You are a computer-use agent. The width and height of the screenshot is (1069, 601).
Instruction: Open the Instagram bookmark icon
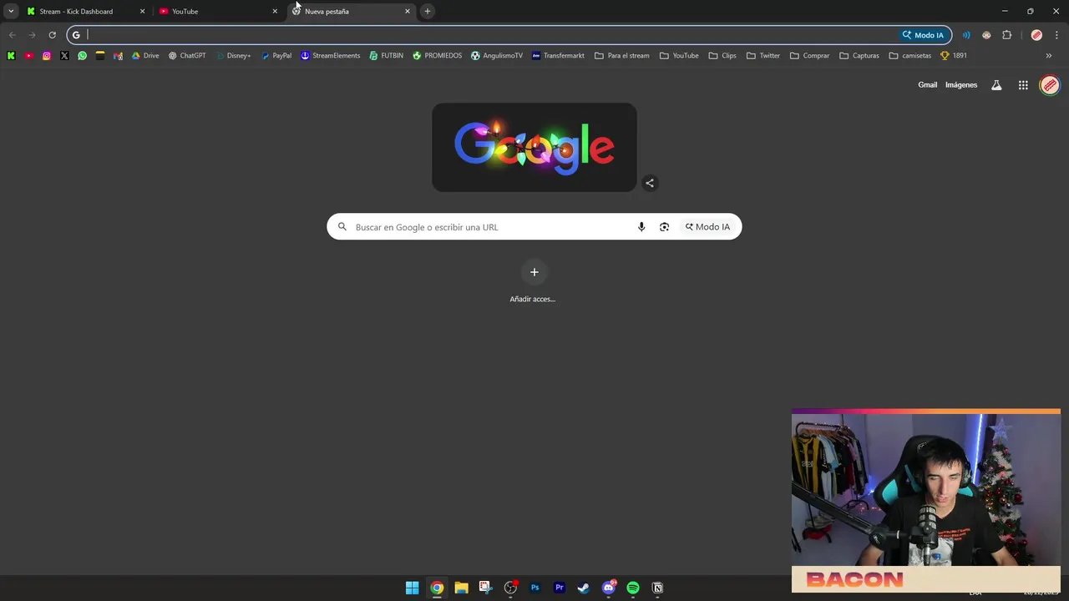46,56
